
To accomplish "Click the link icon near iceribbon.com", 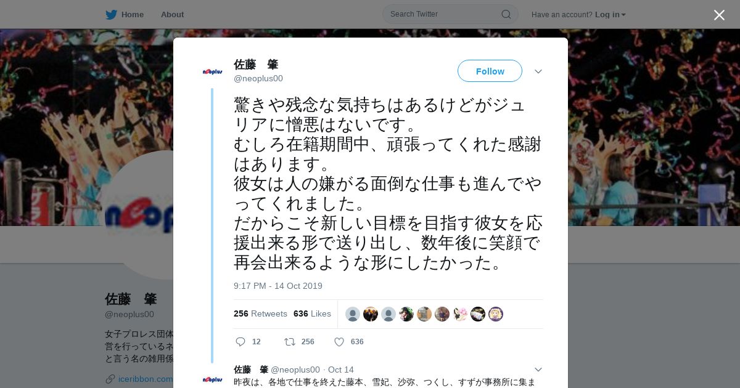I will pos(110,379).
